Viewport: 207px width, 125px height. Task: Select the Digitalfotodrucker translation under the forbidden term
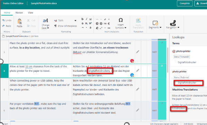coord(187,62)
